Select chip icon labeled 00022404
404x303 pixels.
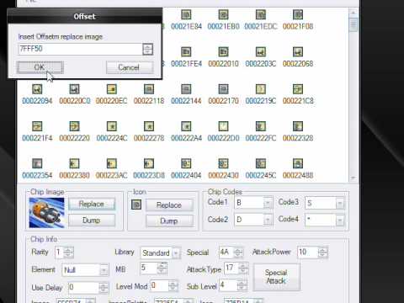186,163
